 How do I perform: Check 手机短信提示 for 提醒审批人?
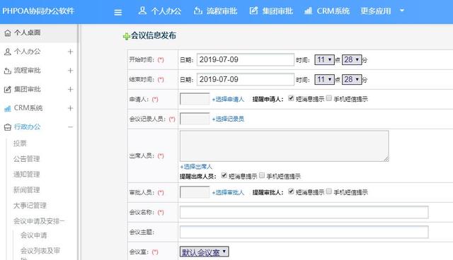click(328, 191)
